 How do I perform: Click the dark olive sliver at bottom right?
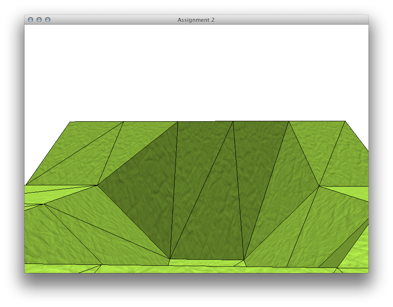[x=344, y=249]
